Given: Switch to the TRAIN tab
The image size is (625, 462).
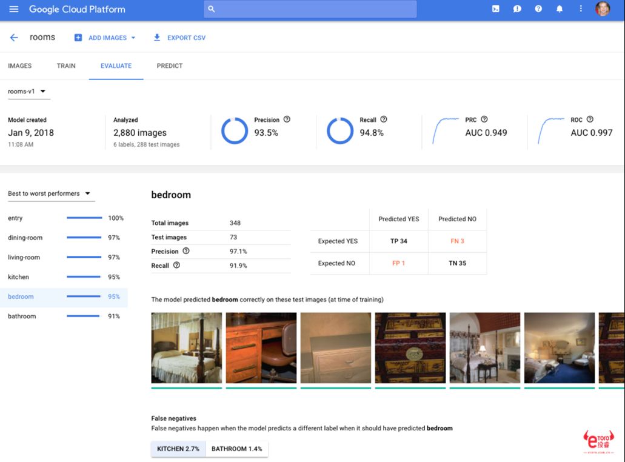Looking at the screenshot, I should coord(65,65).
